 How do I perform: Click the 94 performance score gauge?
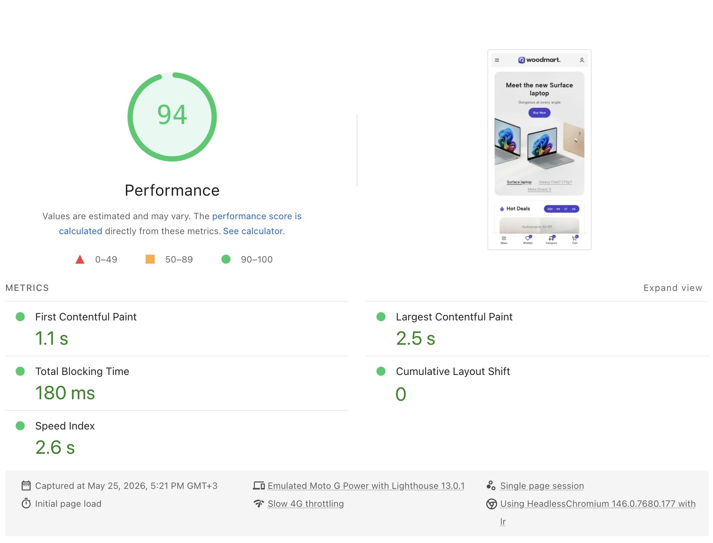click(172, 117)
